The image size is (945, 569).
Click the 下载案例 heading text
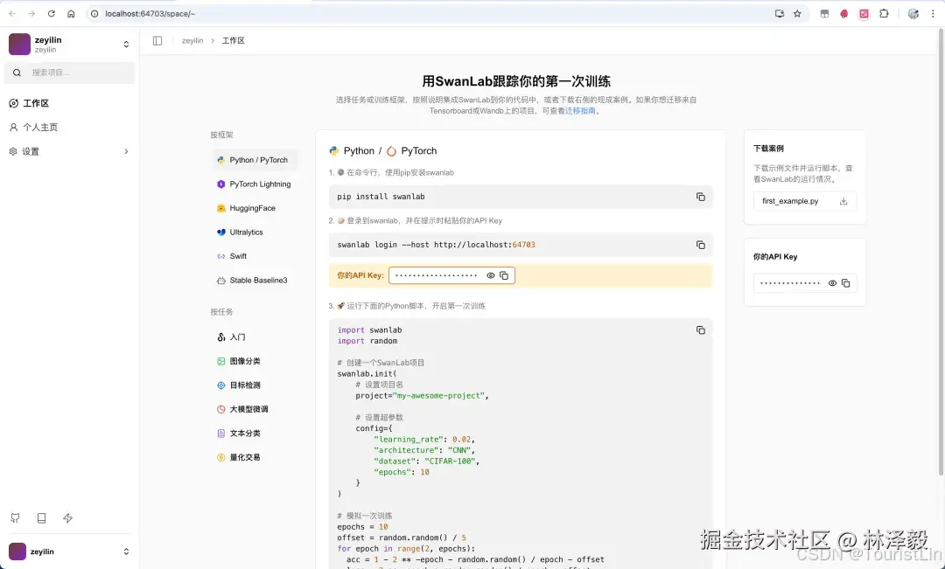tap(768, 148)
